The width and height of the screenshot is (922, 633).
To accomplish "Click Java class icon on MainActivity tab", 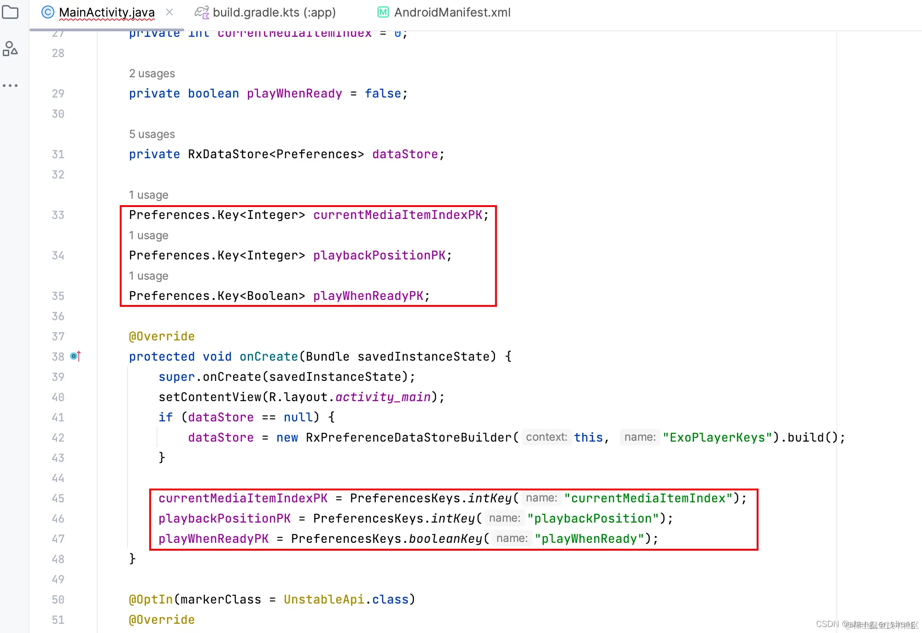I will 47,12.
